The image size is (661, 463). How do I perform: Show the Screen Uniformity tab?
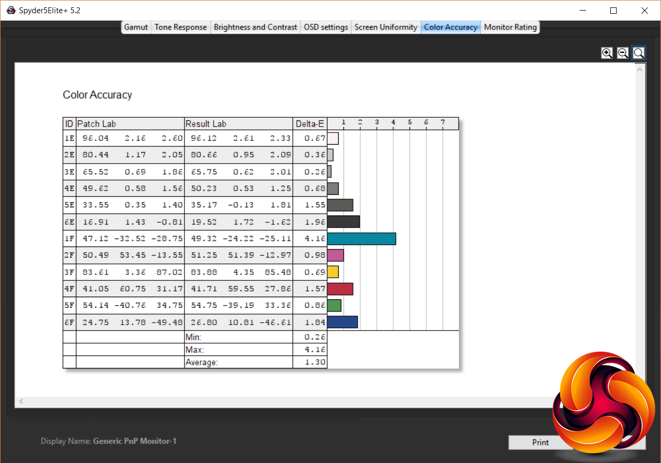[386, 27]
